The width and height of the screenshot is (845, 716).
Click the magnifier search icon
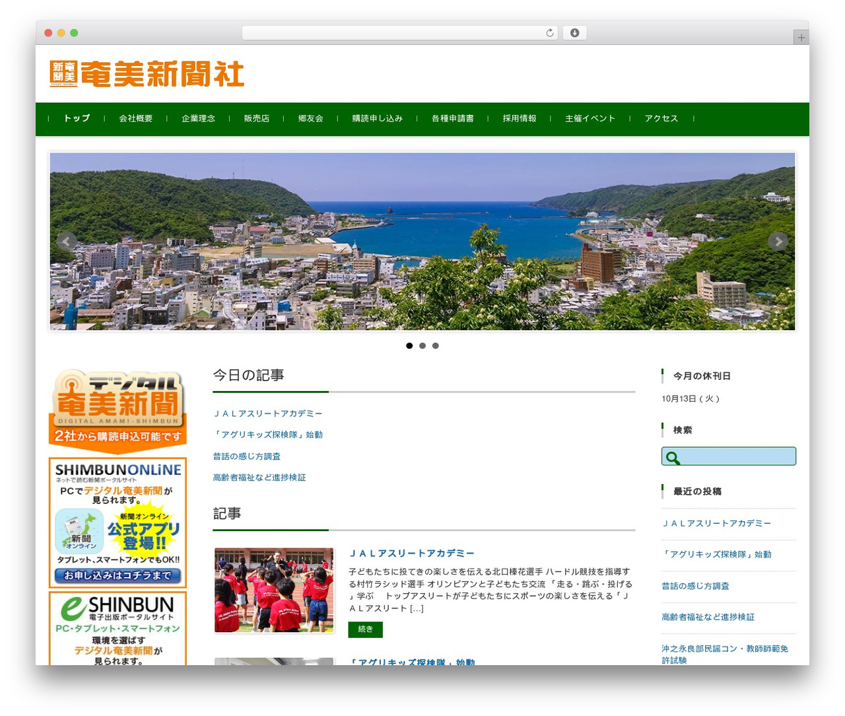(x=673, y=457)
